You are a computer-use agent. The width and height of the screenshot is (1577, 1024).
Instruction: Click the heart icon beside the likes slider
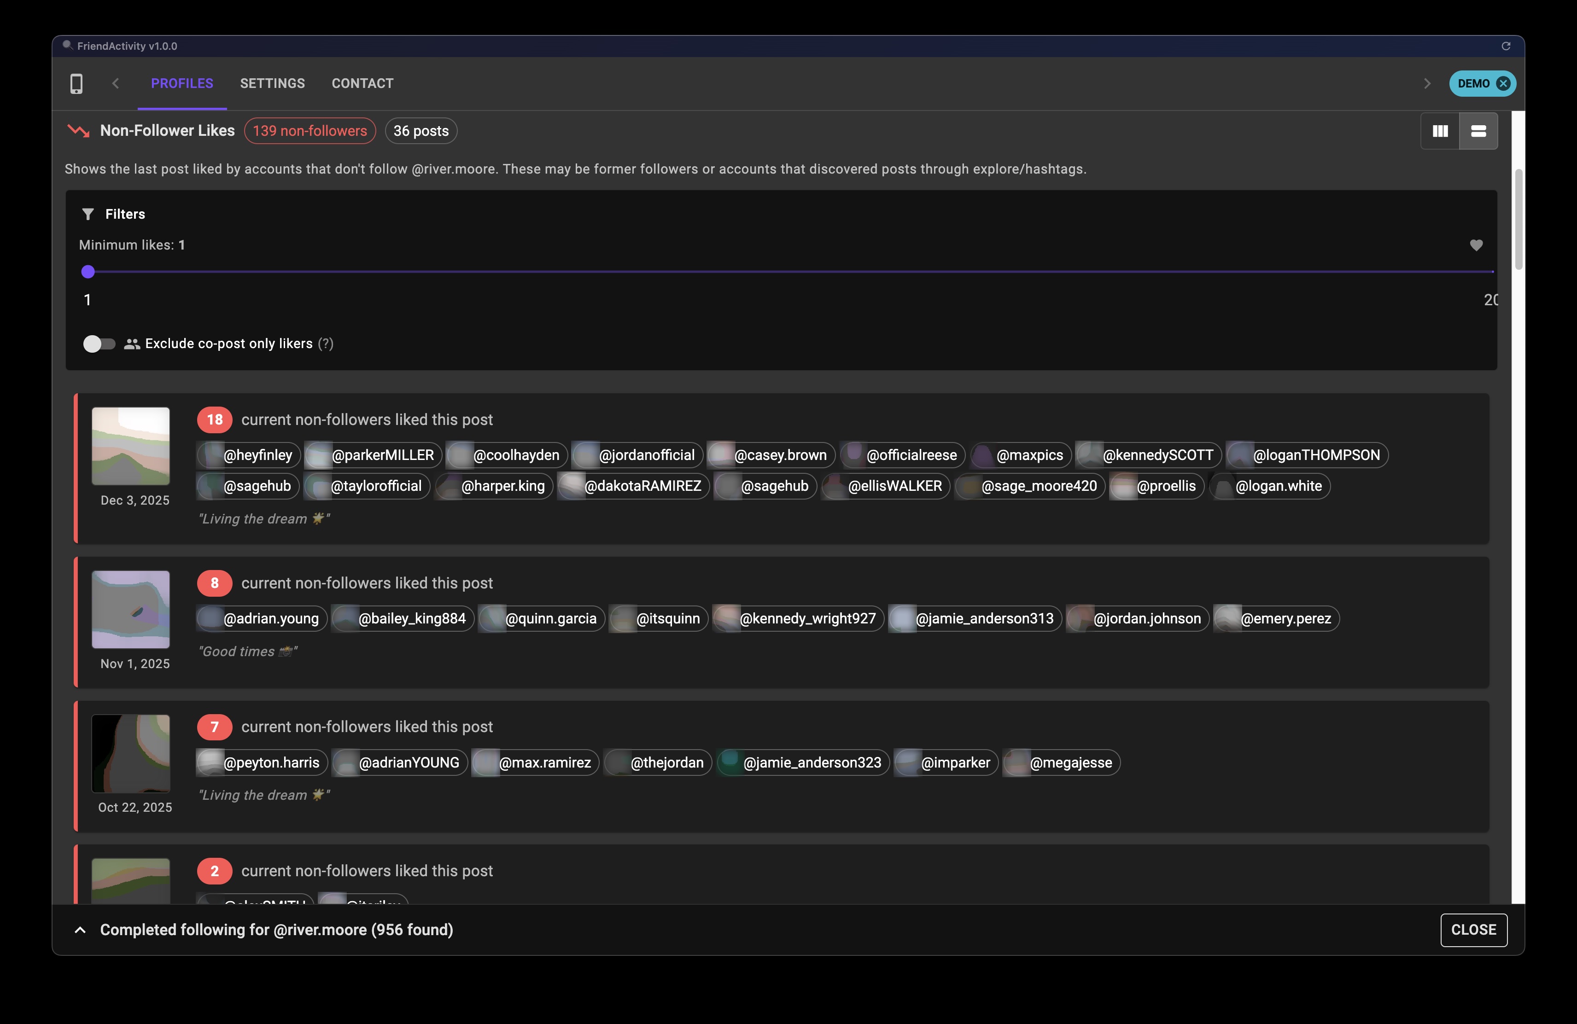click(1476, 246)
